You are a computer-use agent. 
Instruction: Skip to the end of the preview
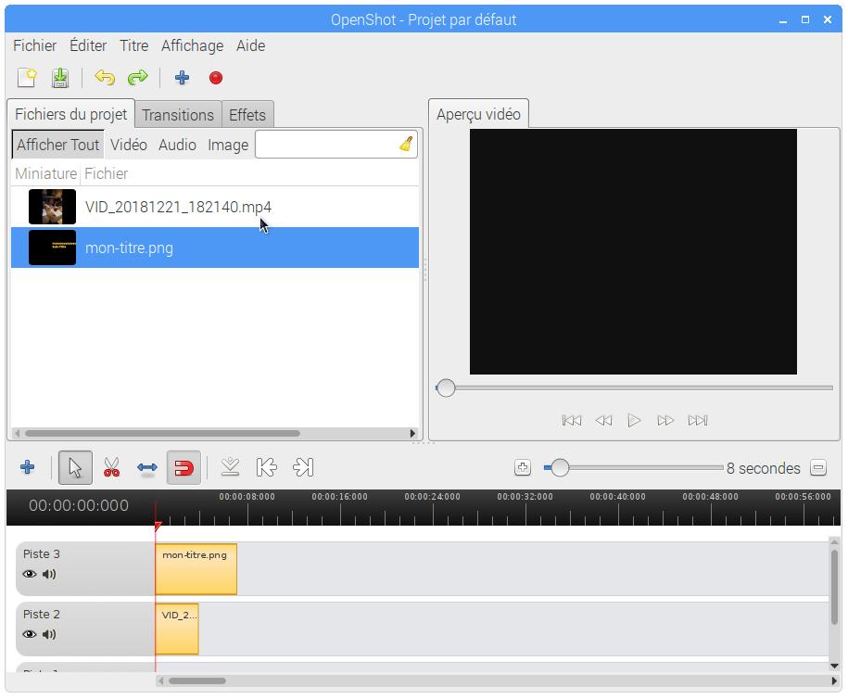[x=698, y=420]
